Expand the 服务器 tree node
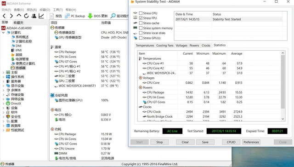Viewport: 294px width, 167px height. [x=3, y=81]
